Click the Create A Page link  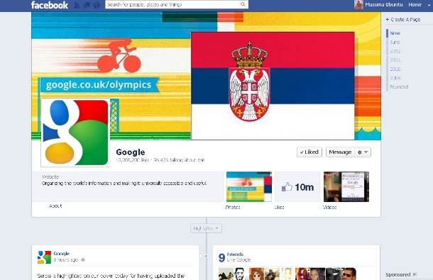(x=403, y=20)
